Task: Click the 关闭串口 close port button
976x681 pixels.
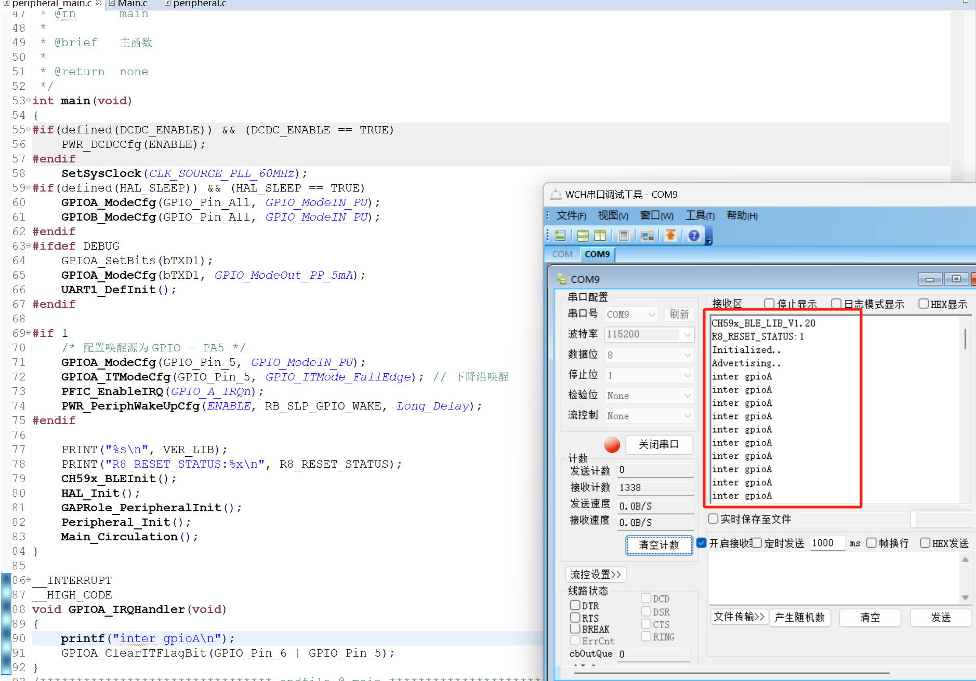Action: coord(658,445)
